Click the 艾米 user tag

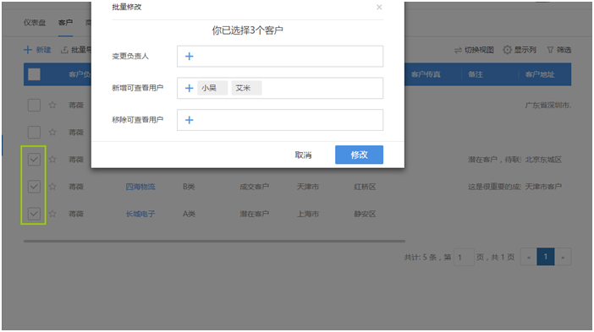[x=246, y=88]
